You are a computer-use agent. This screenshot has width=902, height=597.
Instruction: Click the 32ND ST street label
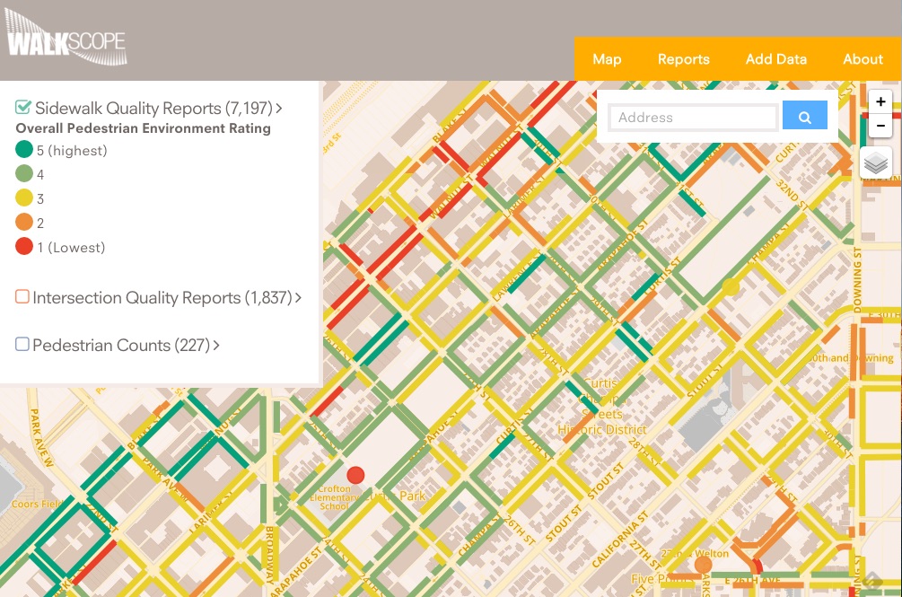click(x=793, y=195)
